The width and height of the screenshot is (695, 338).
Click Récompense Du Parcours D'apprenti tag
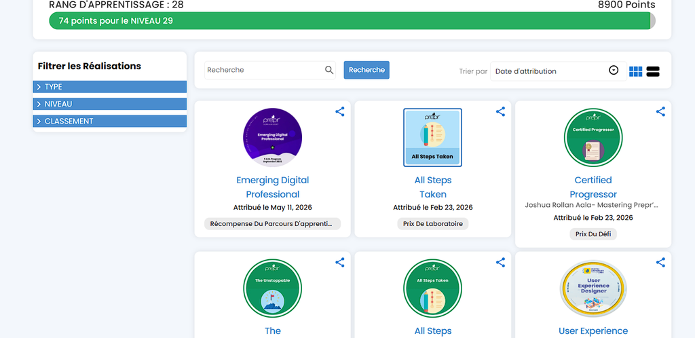272,224
